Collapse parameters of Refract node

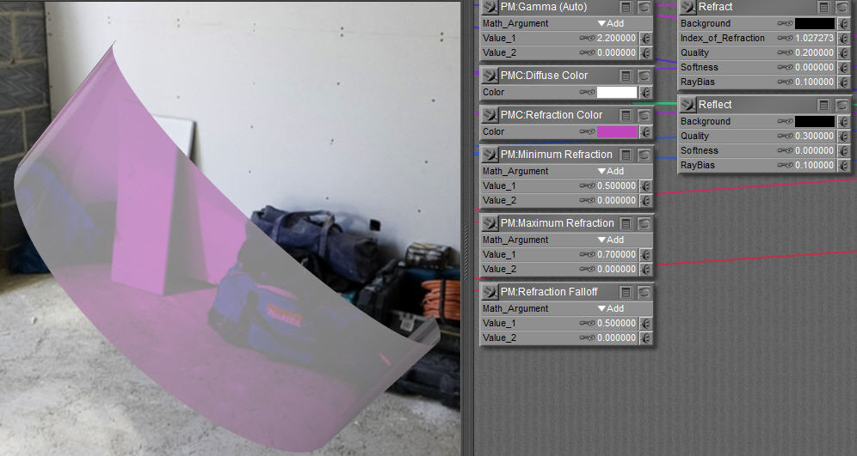coord(824,7)
